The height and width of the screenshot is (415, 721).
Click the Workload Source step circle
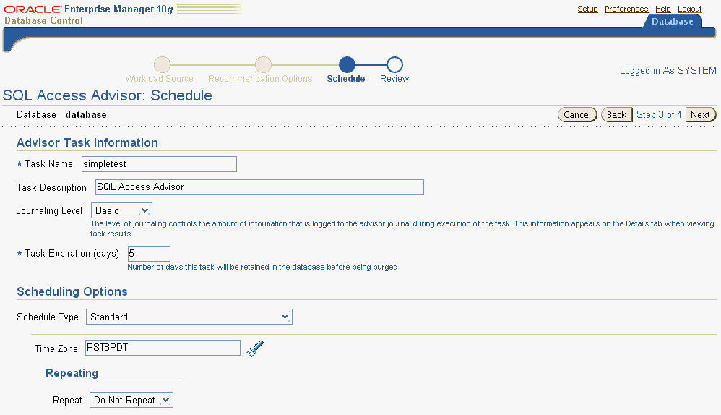click(x=163, y=64)
